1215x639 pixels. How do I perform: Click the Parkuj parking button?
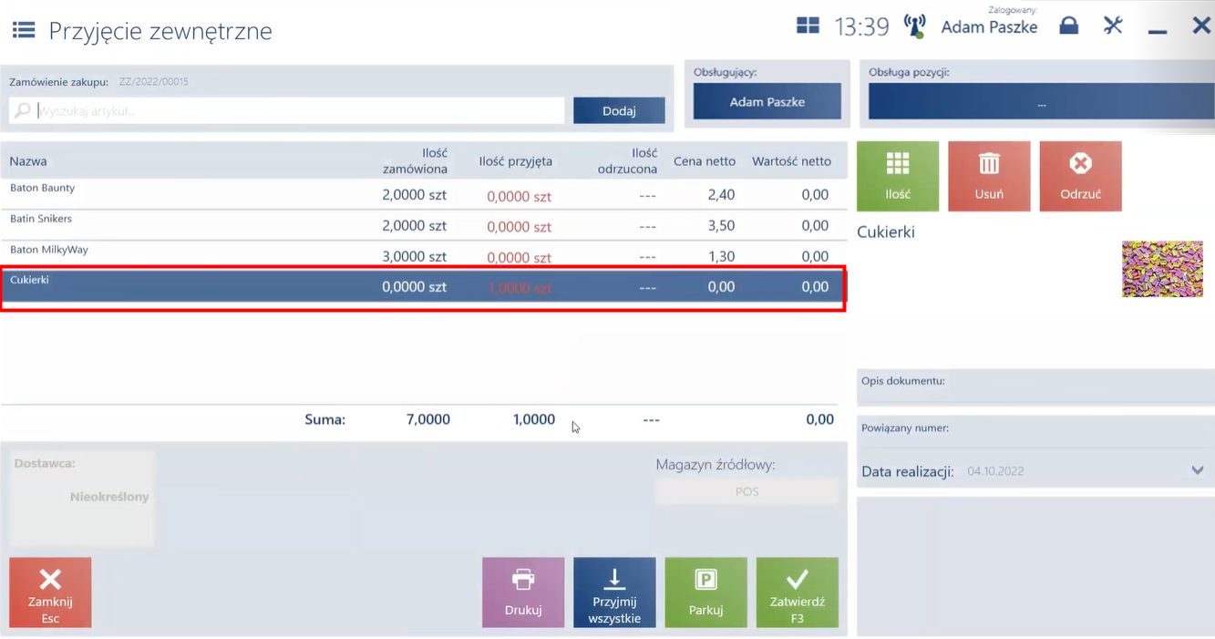[x=705, y=593]
